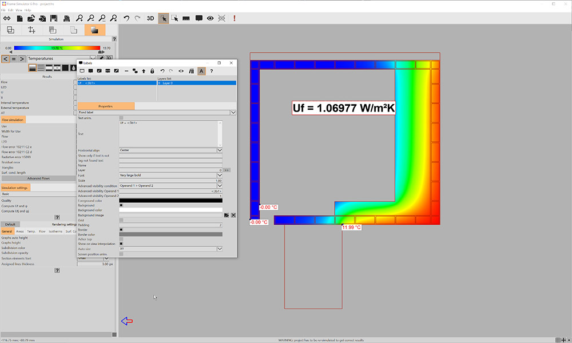The height and width of the screenshot is (343, 572).
Task: Click the Advanced Flows button
Action: 38,178
